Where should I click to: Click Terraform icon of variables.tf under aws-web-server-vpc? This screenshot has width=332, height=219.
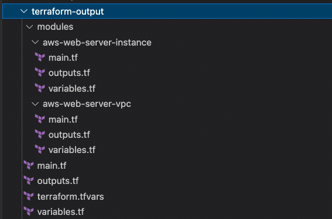tap(40, 150)
